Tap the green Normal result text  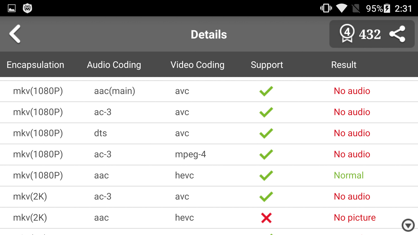(x=349, y=175)
